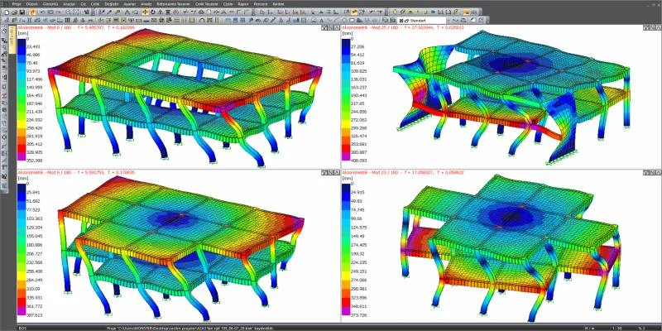Open the Analiz menu
Screen dimensions: 662x331
click(146, 3)
